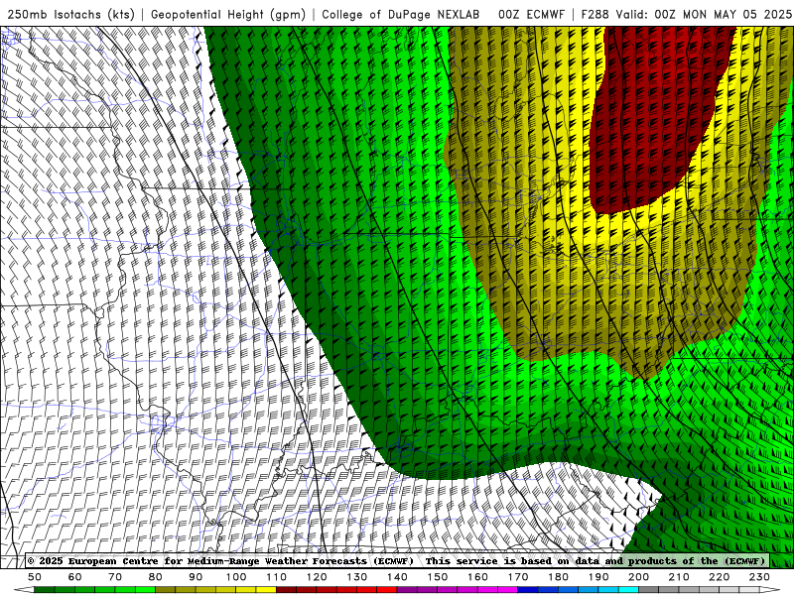Screen dimensions: 794x595
Task: Click the 220 knot legend label
Action: tap(719, 577)
